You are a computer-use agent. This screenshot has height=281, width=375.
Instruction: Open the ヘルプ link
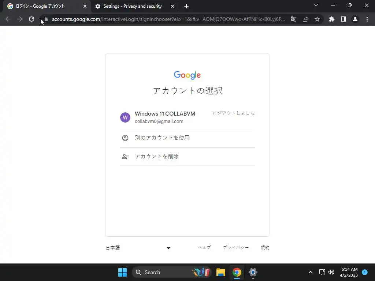(204, 248)
